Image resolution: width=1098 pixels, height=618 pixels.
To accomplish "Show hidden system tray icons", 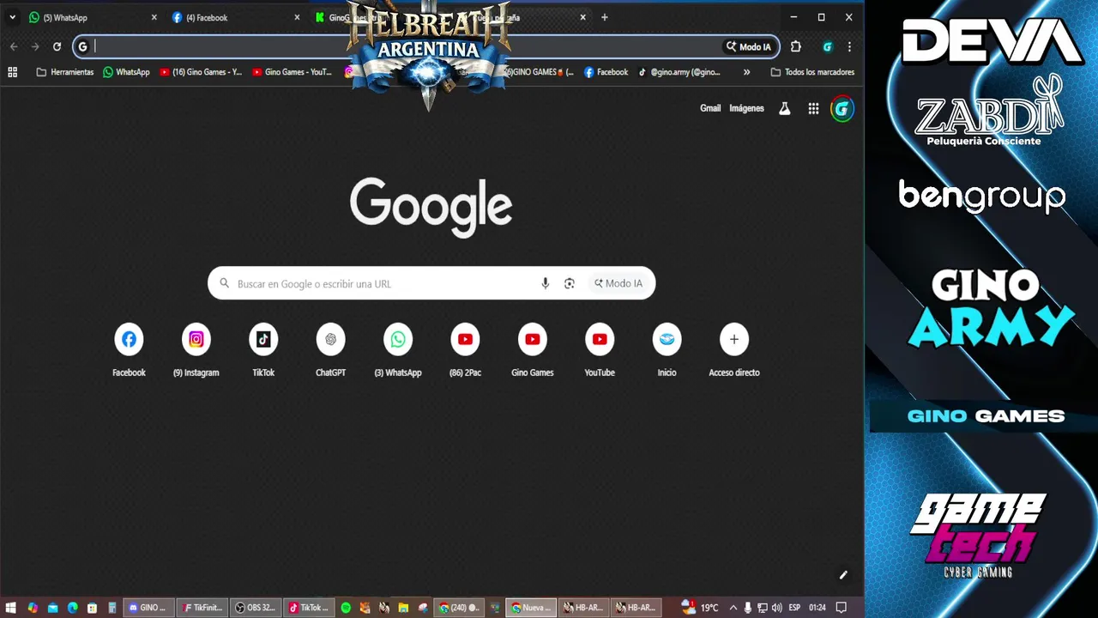I will coord(733,608).
